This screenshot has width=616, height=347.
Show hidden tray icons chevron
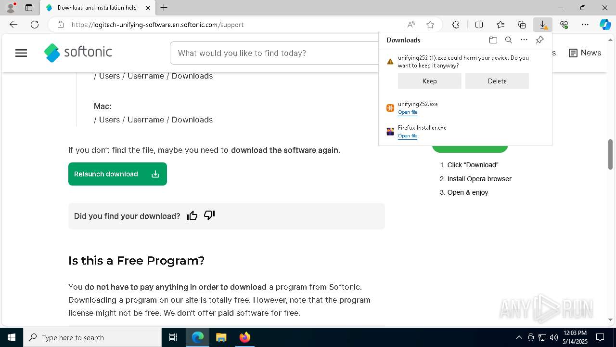[519, 337]
